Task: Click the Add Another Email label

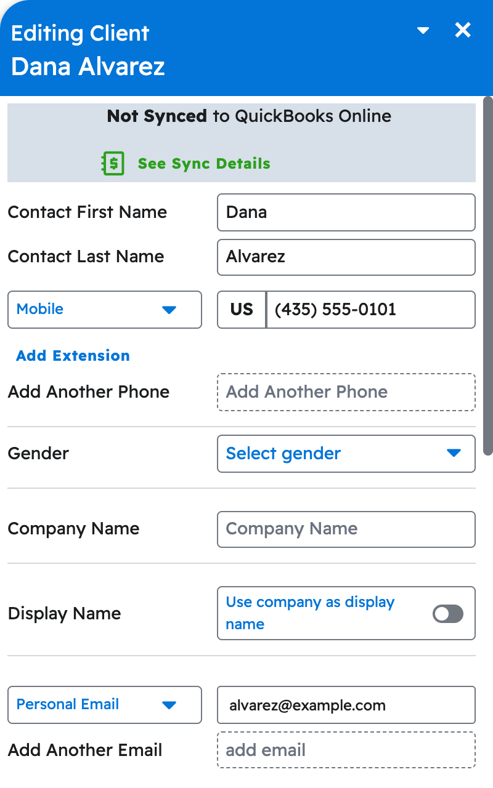Action: (85, 750)
